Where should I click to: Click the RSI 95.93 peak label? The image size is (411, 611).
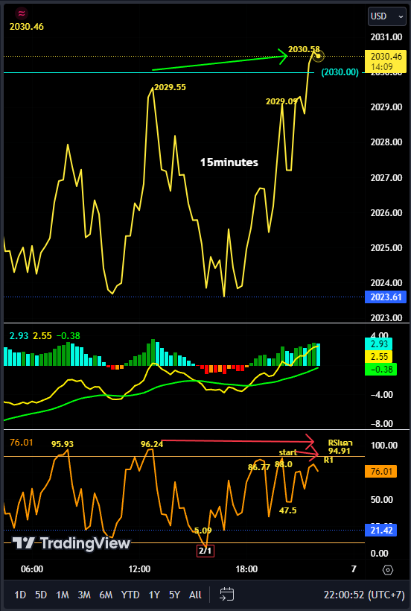(x=63, y=444)
